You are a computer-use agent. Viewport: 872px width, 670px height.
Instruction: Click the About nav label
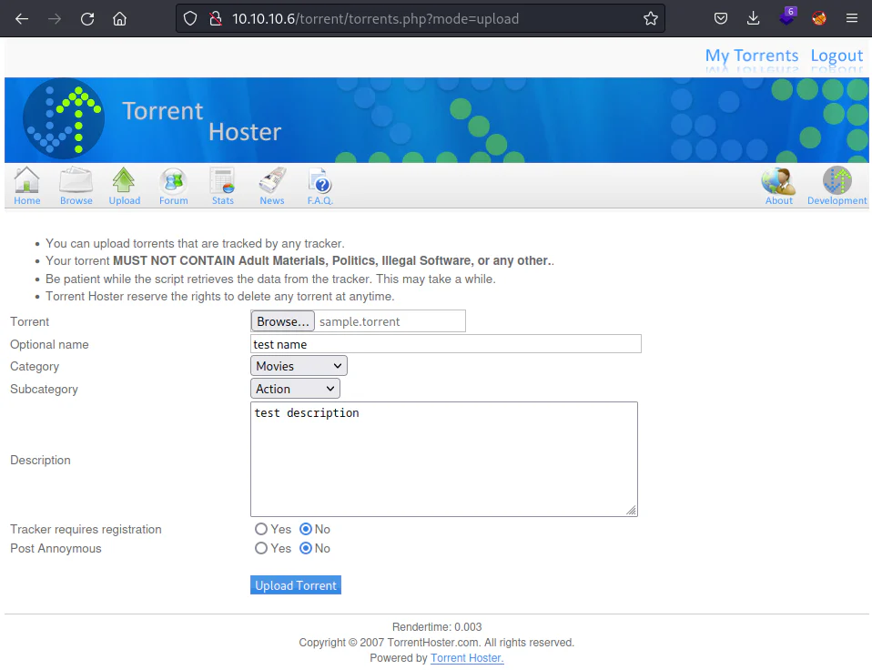click(x=778, y=200)
